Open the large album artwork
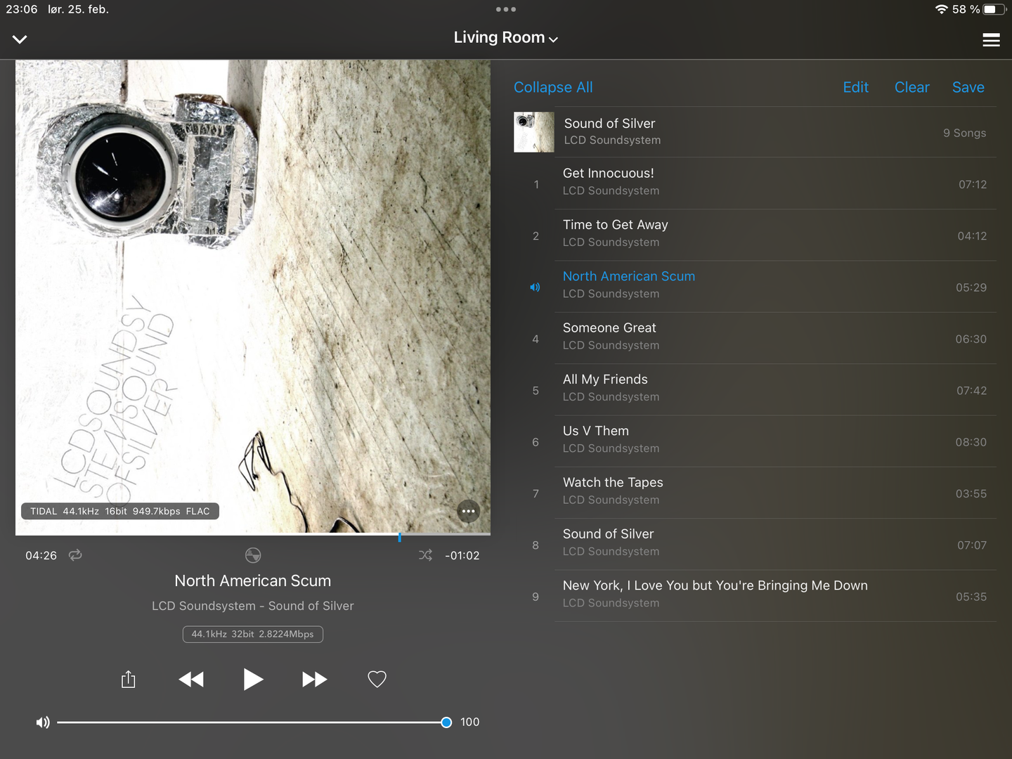This screenshot has height=759, width=1012. click(x=253, y=297)
